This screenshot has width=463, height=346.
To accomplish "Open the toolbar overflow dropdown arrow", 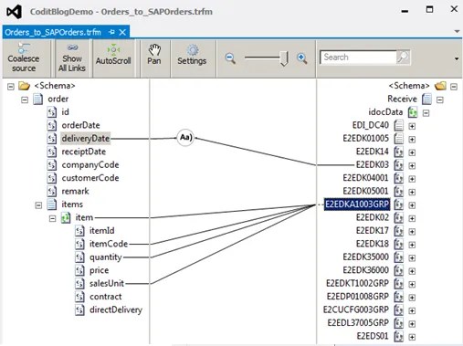I will [x=457, y=58].
